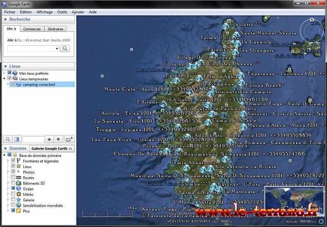
Task: Click the search address input field
Action: coord(31,48)
